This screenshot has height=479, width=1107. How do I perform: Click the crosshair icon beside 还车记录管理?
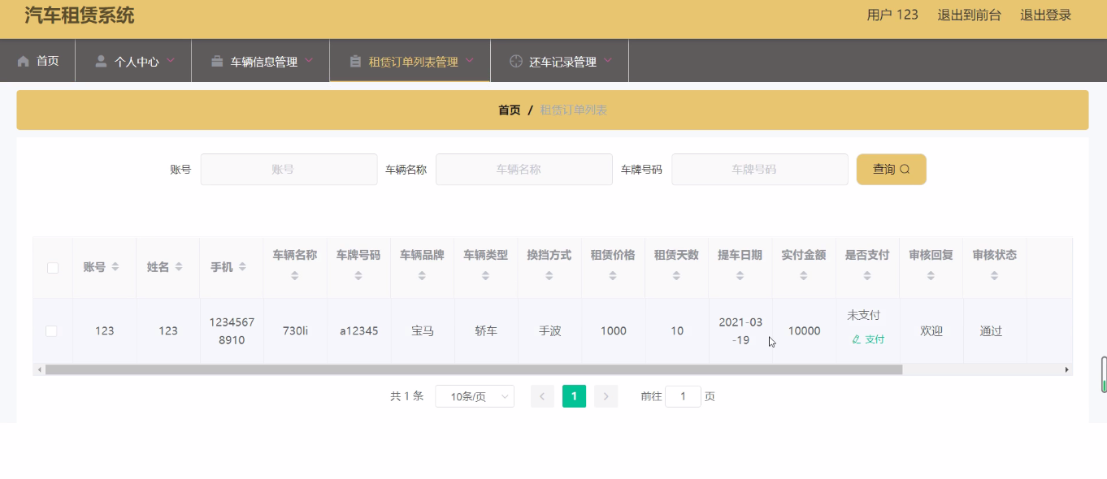pyautogui.click(x=515, y=62)
